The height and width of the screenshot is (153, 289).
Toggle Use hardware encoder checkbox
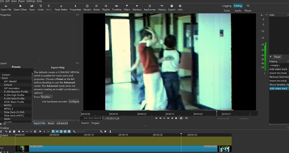(54, 102)
